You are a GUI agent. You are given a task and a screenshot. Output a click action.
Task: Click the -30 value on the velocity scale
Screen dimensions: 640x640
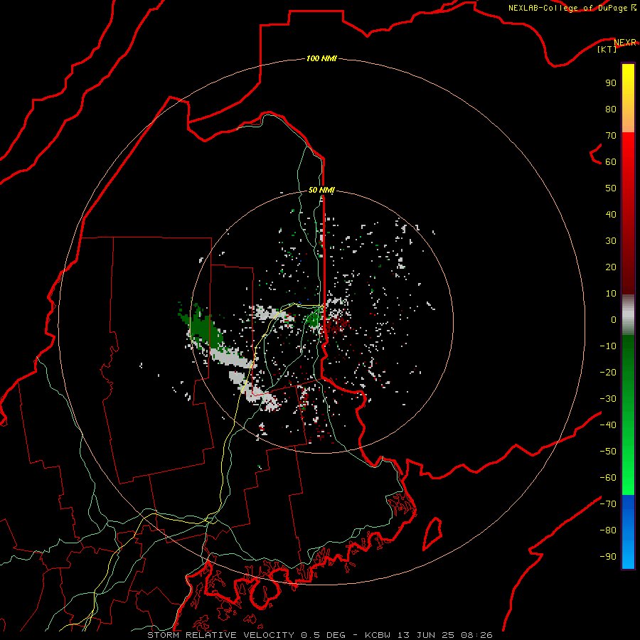608,399
